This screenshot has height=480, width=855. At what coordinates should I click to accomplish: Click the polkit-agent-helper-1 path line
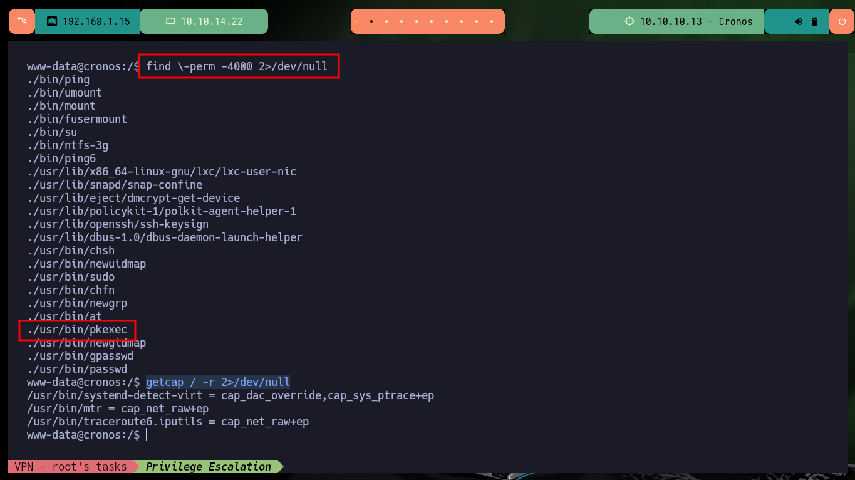point(162,211)
